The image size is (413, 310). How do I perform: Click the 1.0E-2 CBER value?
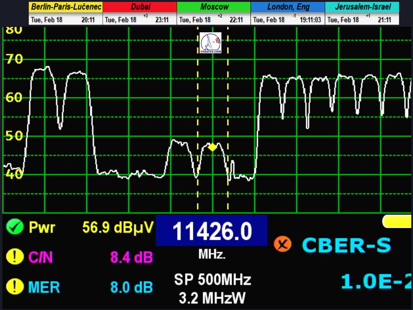[x=376, y=282]
